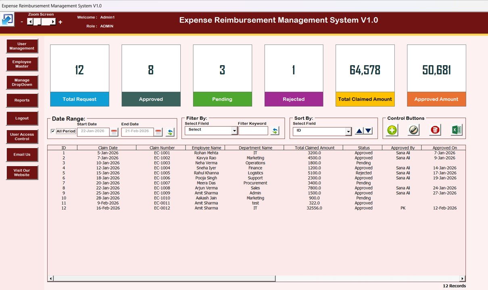
Task: Click the Email Us button
Action: pos(22,154)
